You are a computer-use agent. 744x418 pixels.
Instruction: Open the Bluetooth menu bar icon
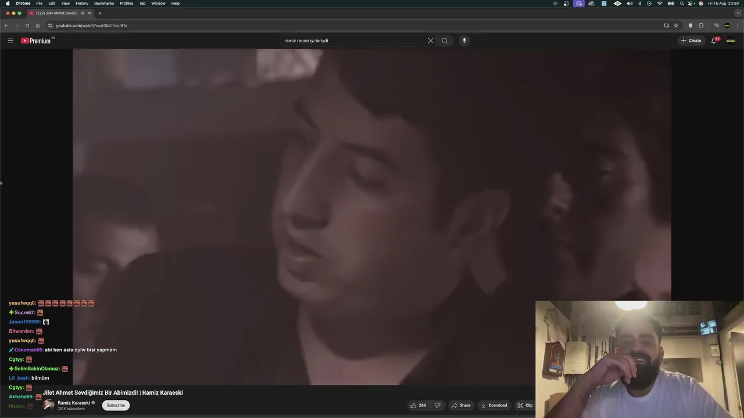click(x=640, y=3)
